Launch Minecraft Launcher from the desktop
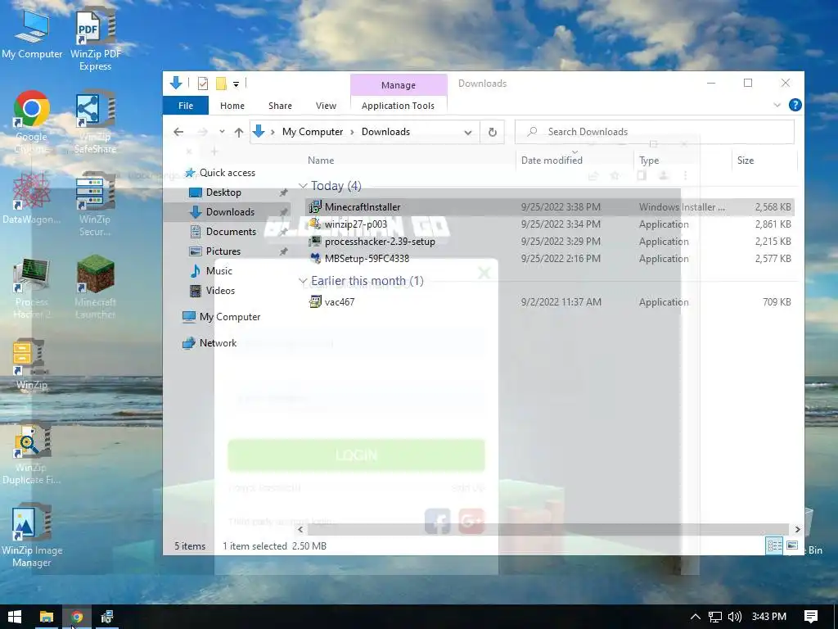 pyautogui.click(x=95, y=287)
